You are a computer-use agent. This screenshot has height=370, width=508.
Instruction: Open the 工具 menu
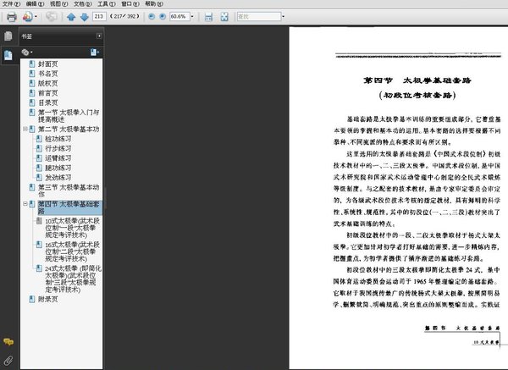click(107, 4)
